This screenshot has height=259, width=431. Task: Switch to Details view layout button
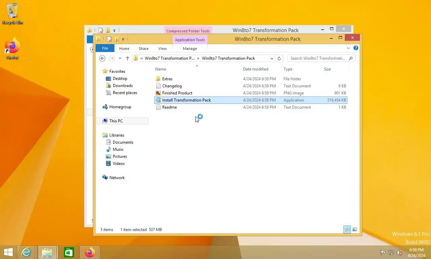[x=347, y=229]
